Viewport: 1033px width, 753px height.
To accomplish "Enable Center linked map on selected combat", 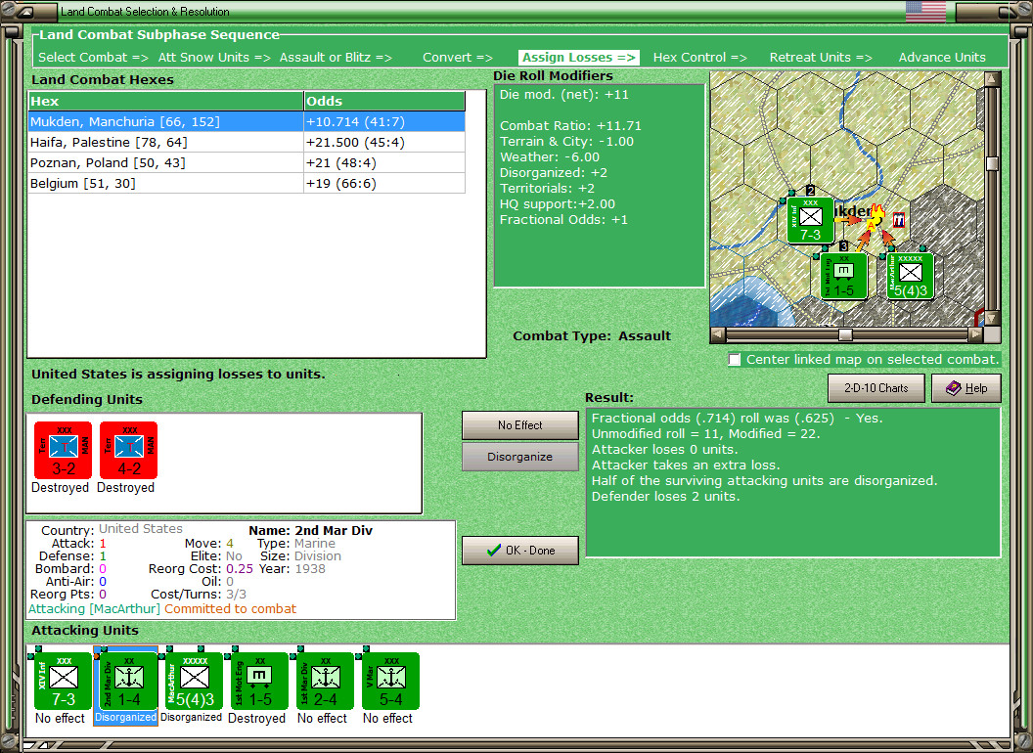I will coord(735,360).
